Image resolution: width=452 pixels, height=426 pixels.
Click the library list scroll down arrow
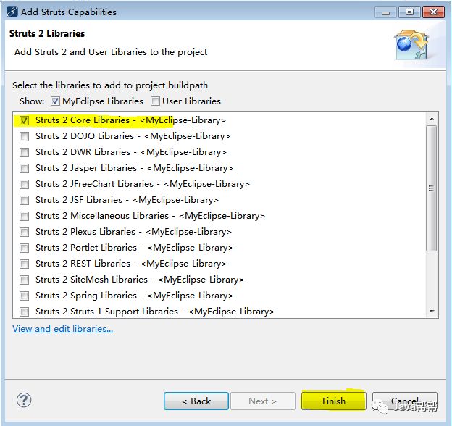coord(432,311)
